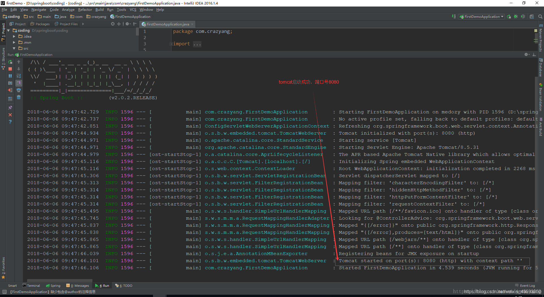Open FirstDemoApplication run configuration dropdown

pyautogui.click(x=482, y=17)
